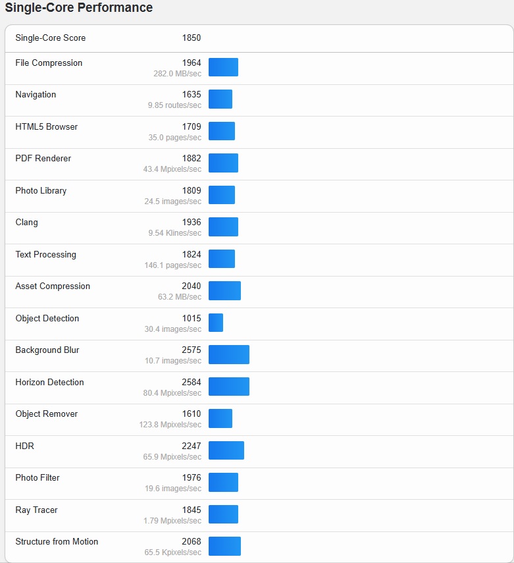Click the Photo Library label
Screen dimensions: 514x563
(x=41, y=191)
